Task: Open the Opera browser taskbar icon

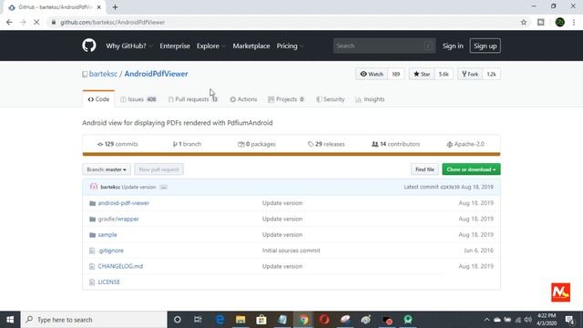Action: (324, 320)
